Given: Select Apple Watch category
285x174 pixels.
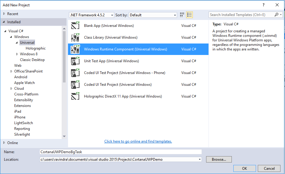Looking at the screenshot, I should pyautogui.click(x=24, y=83).
